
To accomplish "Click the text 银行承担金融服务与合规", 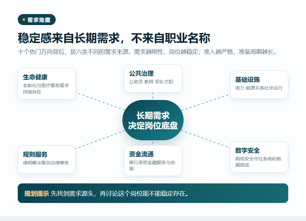I will coord(152,165).
